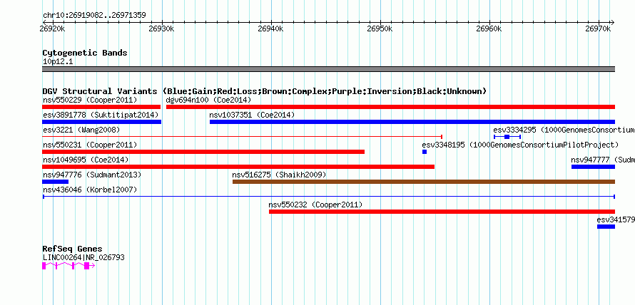
Task: Click the 26920k ruler label
Action: [53, 29]
